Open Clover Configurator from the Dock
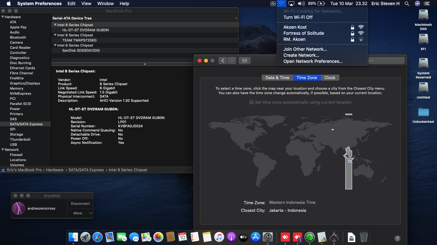 click(x=309, y=237)
